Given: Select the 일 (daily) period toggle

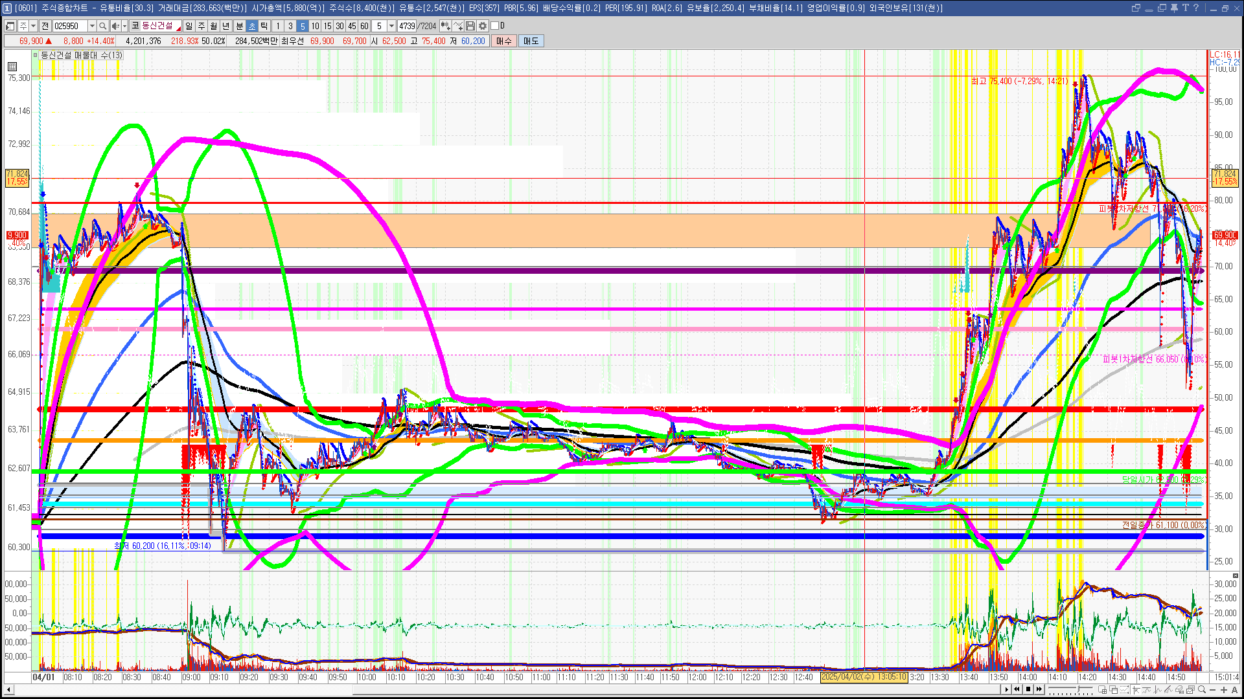Looking at the screenshot, I should click(x=189, y=26).
